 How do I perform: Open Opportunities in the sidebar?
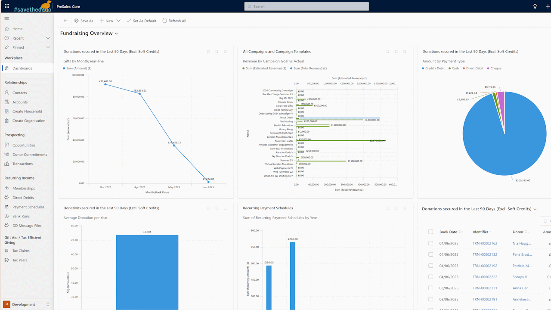click(27, 145)
